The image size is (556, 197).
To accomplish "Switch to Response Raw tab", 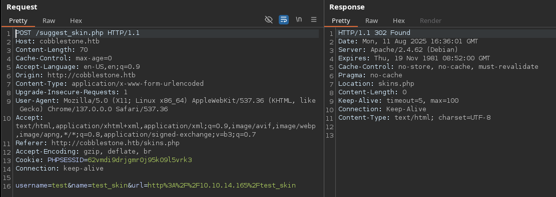I will pos(372,21).
